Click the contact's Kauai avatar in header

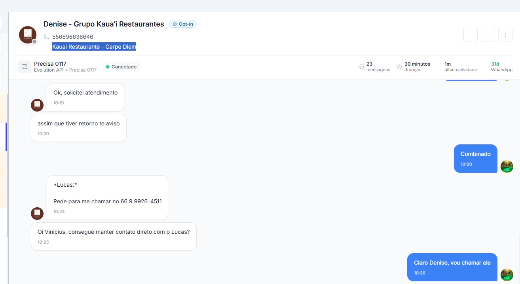tap(28, 35)
